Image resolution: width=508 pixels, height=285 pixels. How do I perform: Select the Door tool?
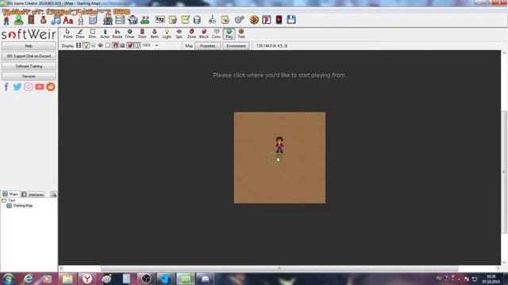click(x=142, y=33)
